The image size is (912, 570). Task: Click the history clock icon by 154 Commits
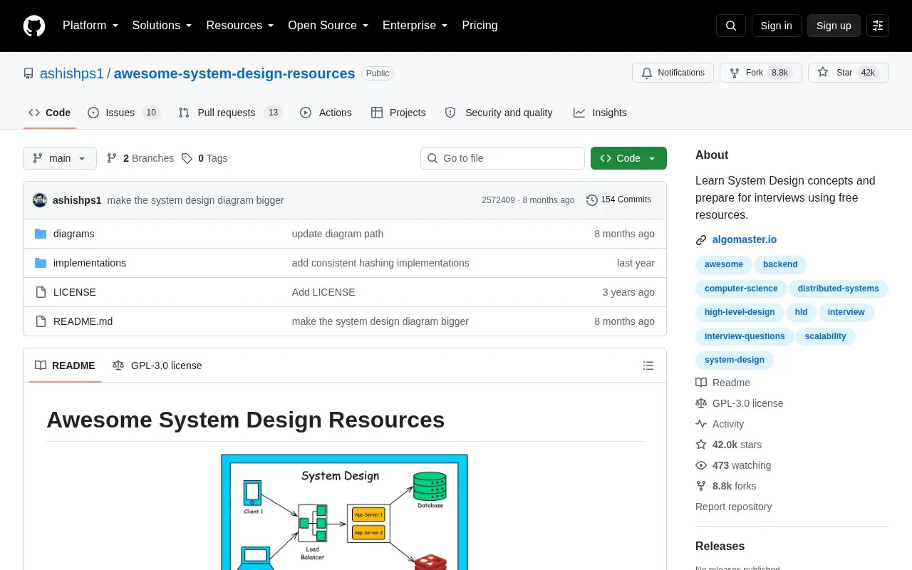(x=592, y=200)
